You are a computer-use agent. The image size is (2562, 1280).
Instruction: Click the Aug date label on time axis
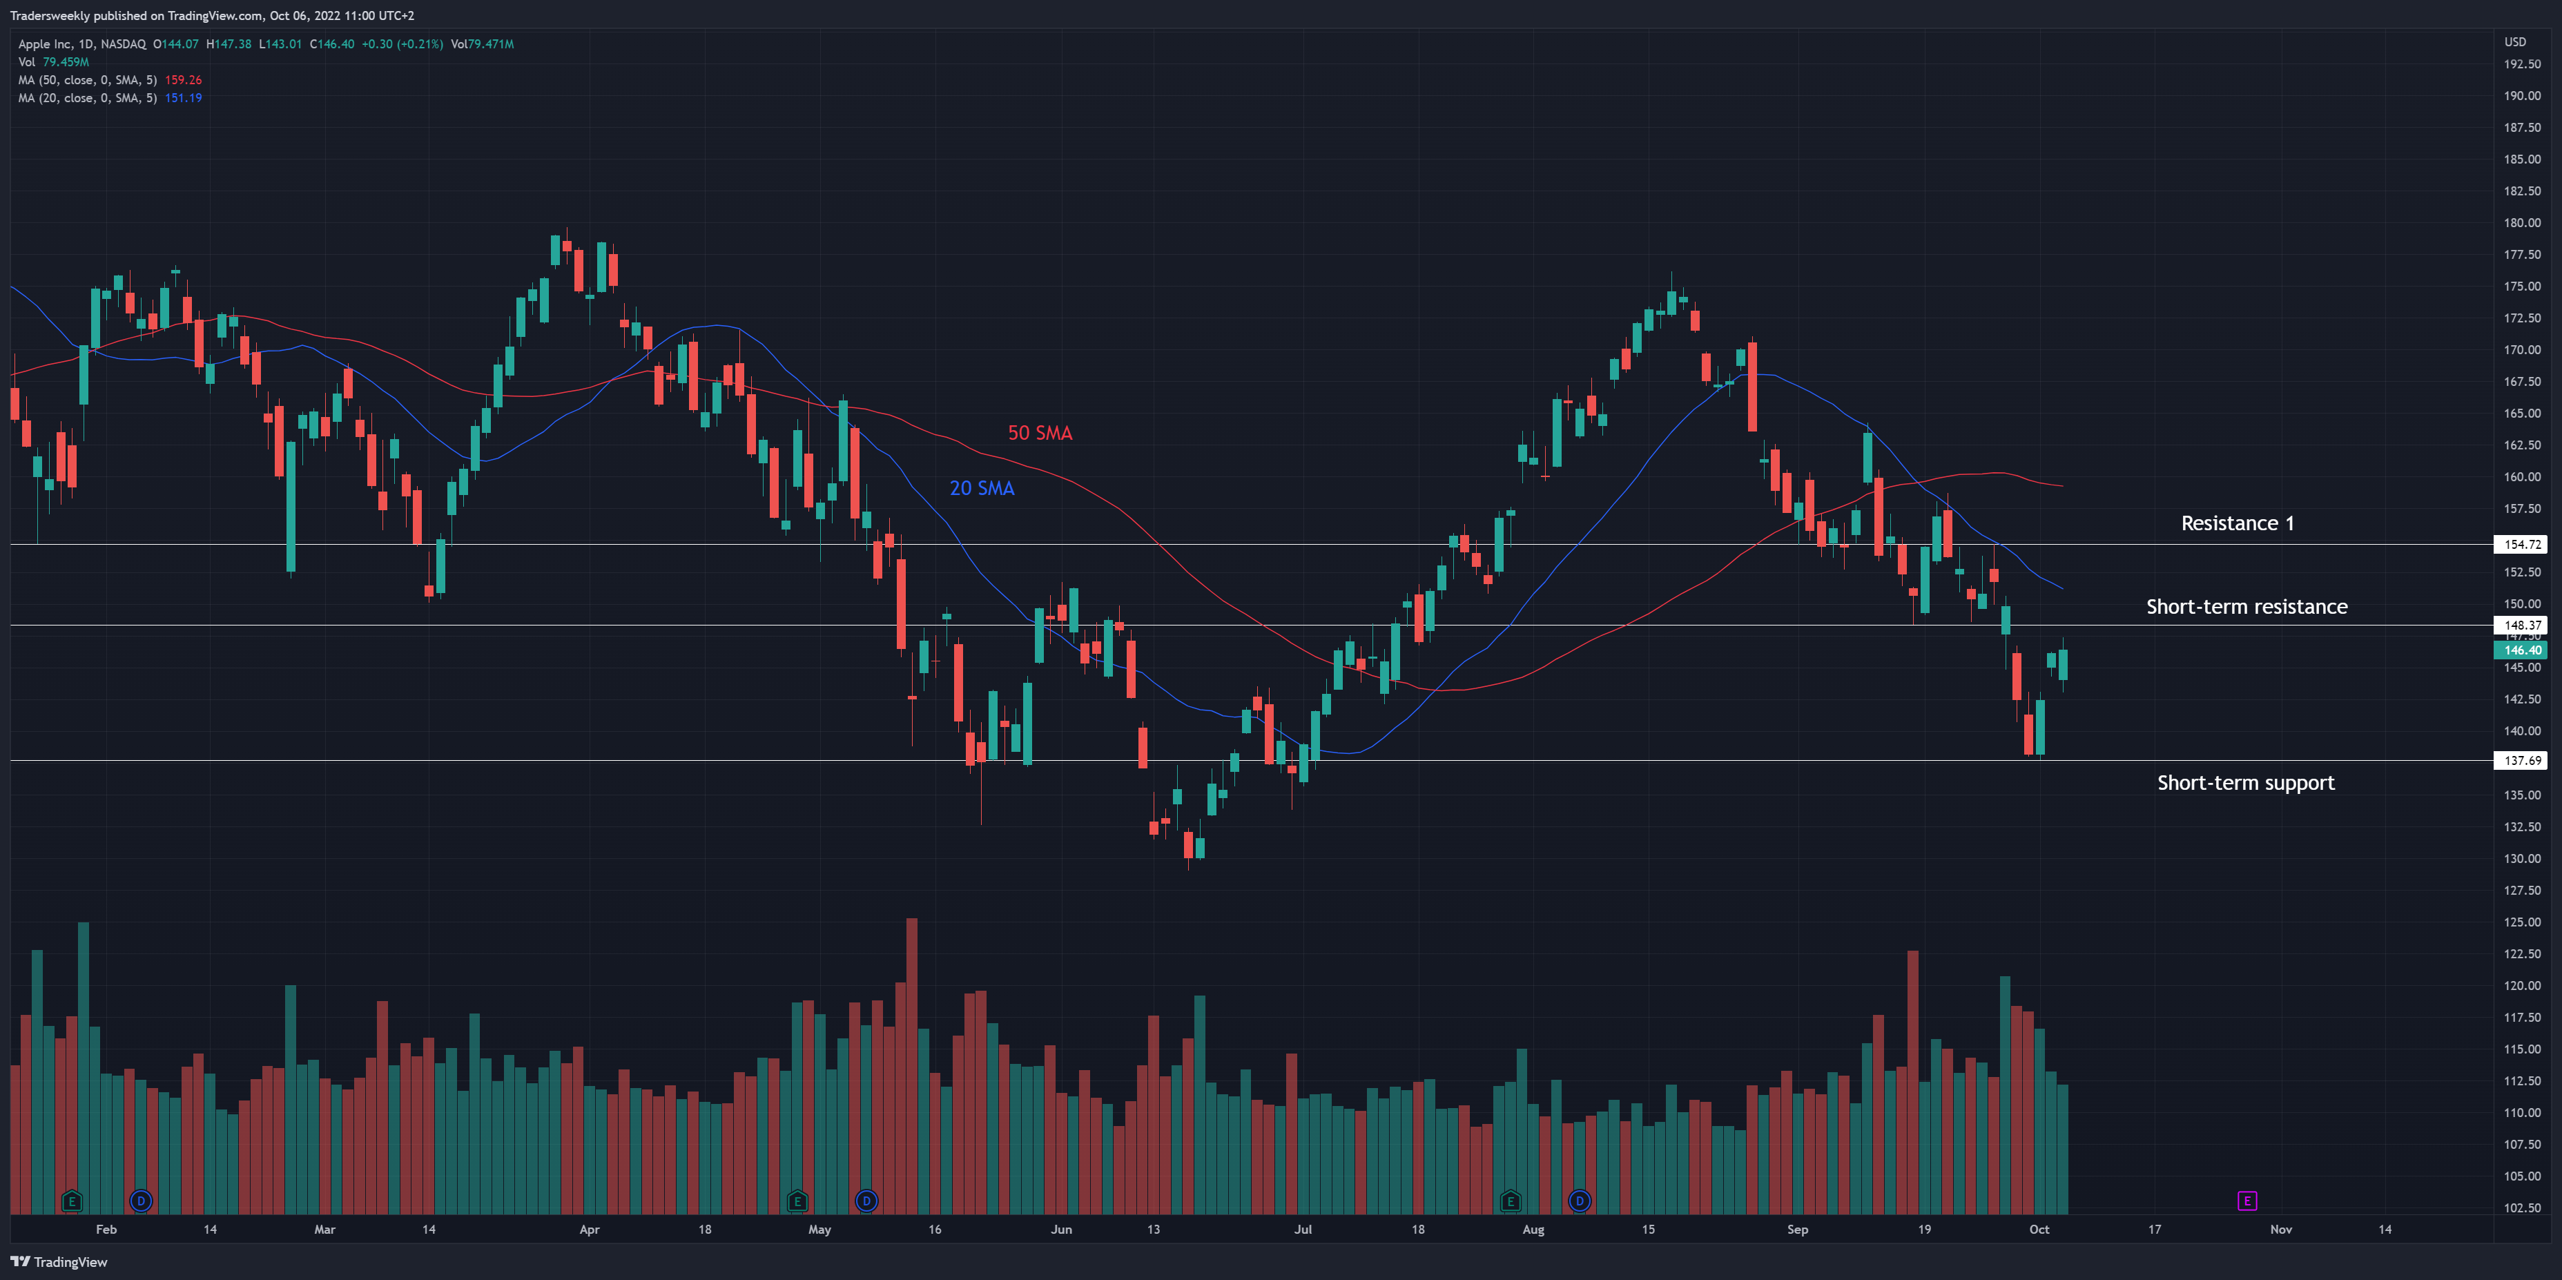(1533, 1230)
